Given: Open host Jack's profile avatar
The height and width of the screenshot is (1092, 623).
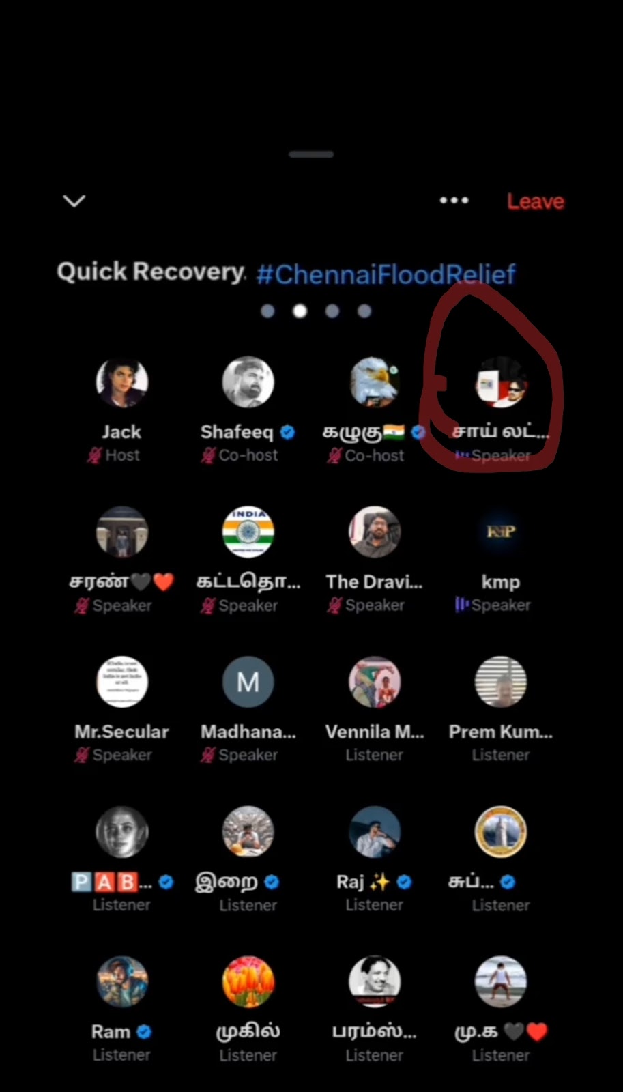Looking at the screenshot, I should (121, 382).
